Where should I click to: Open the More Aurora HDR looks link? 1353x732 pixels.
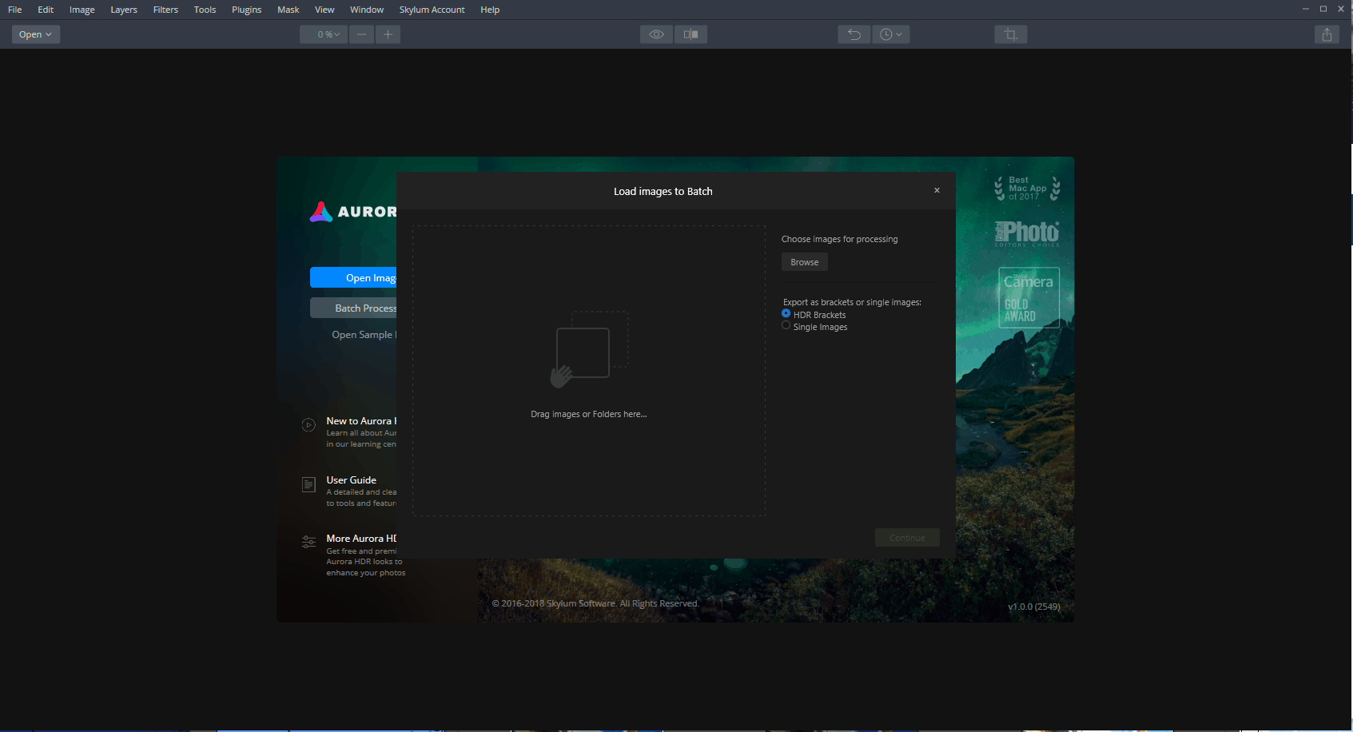[361, 539]
